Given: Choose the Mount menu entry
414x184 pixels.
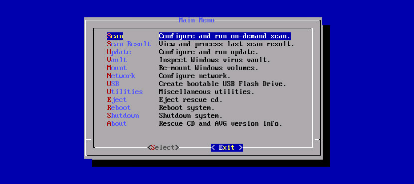Looking at the screenshot, I should tap(117, 68).
